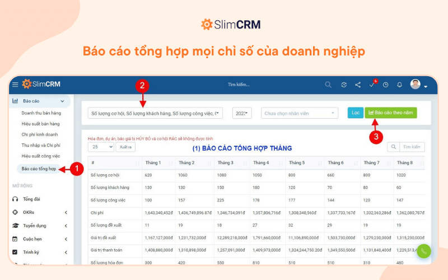Open Hiệu suất công việc report

point(41,156)
